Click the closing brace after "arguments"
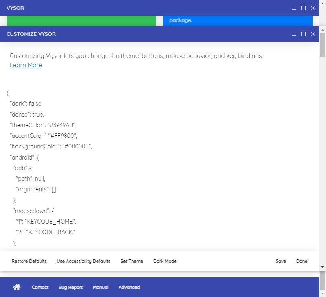This screenshot has height=297, width=326. click(15, 200)
